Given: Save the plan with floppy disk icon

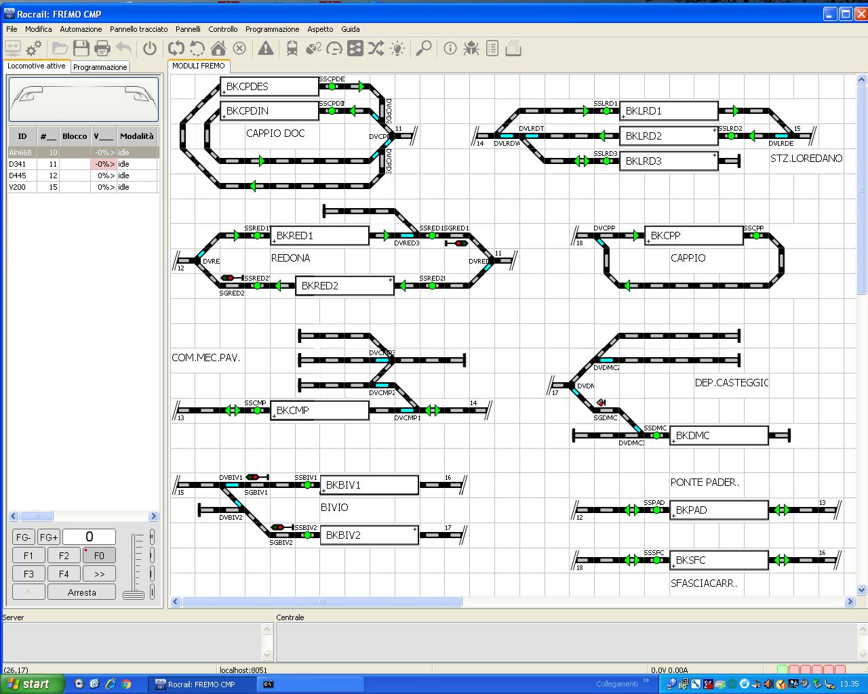Looking at the screenshot, I should point(81,48).
